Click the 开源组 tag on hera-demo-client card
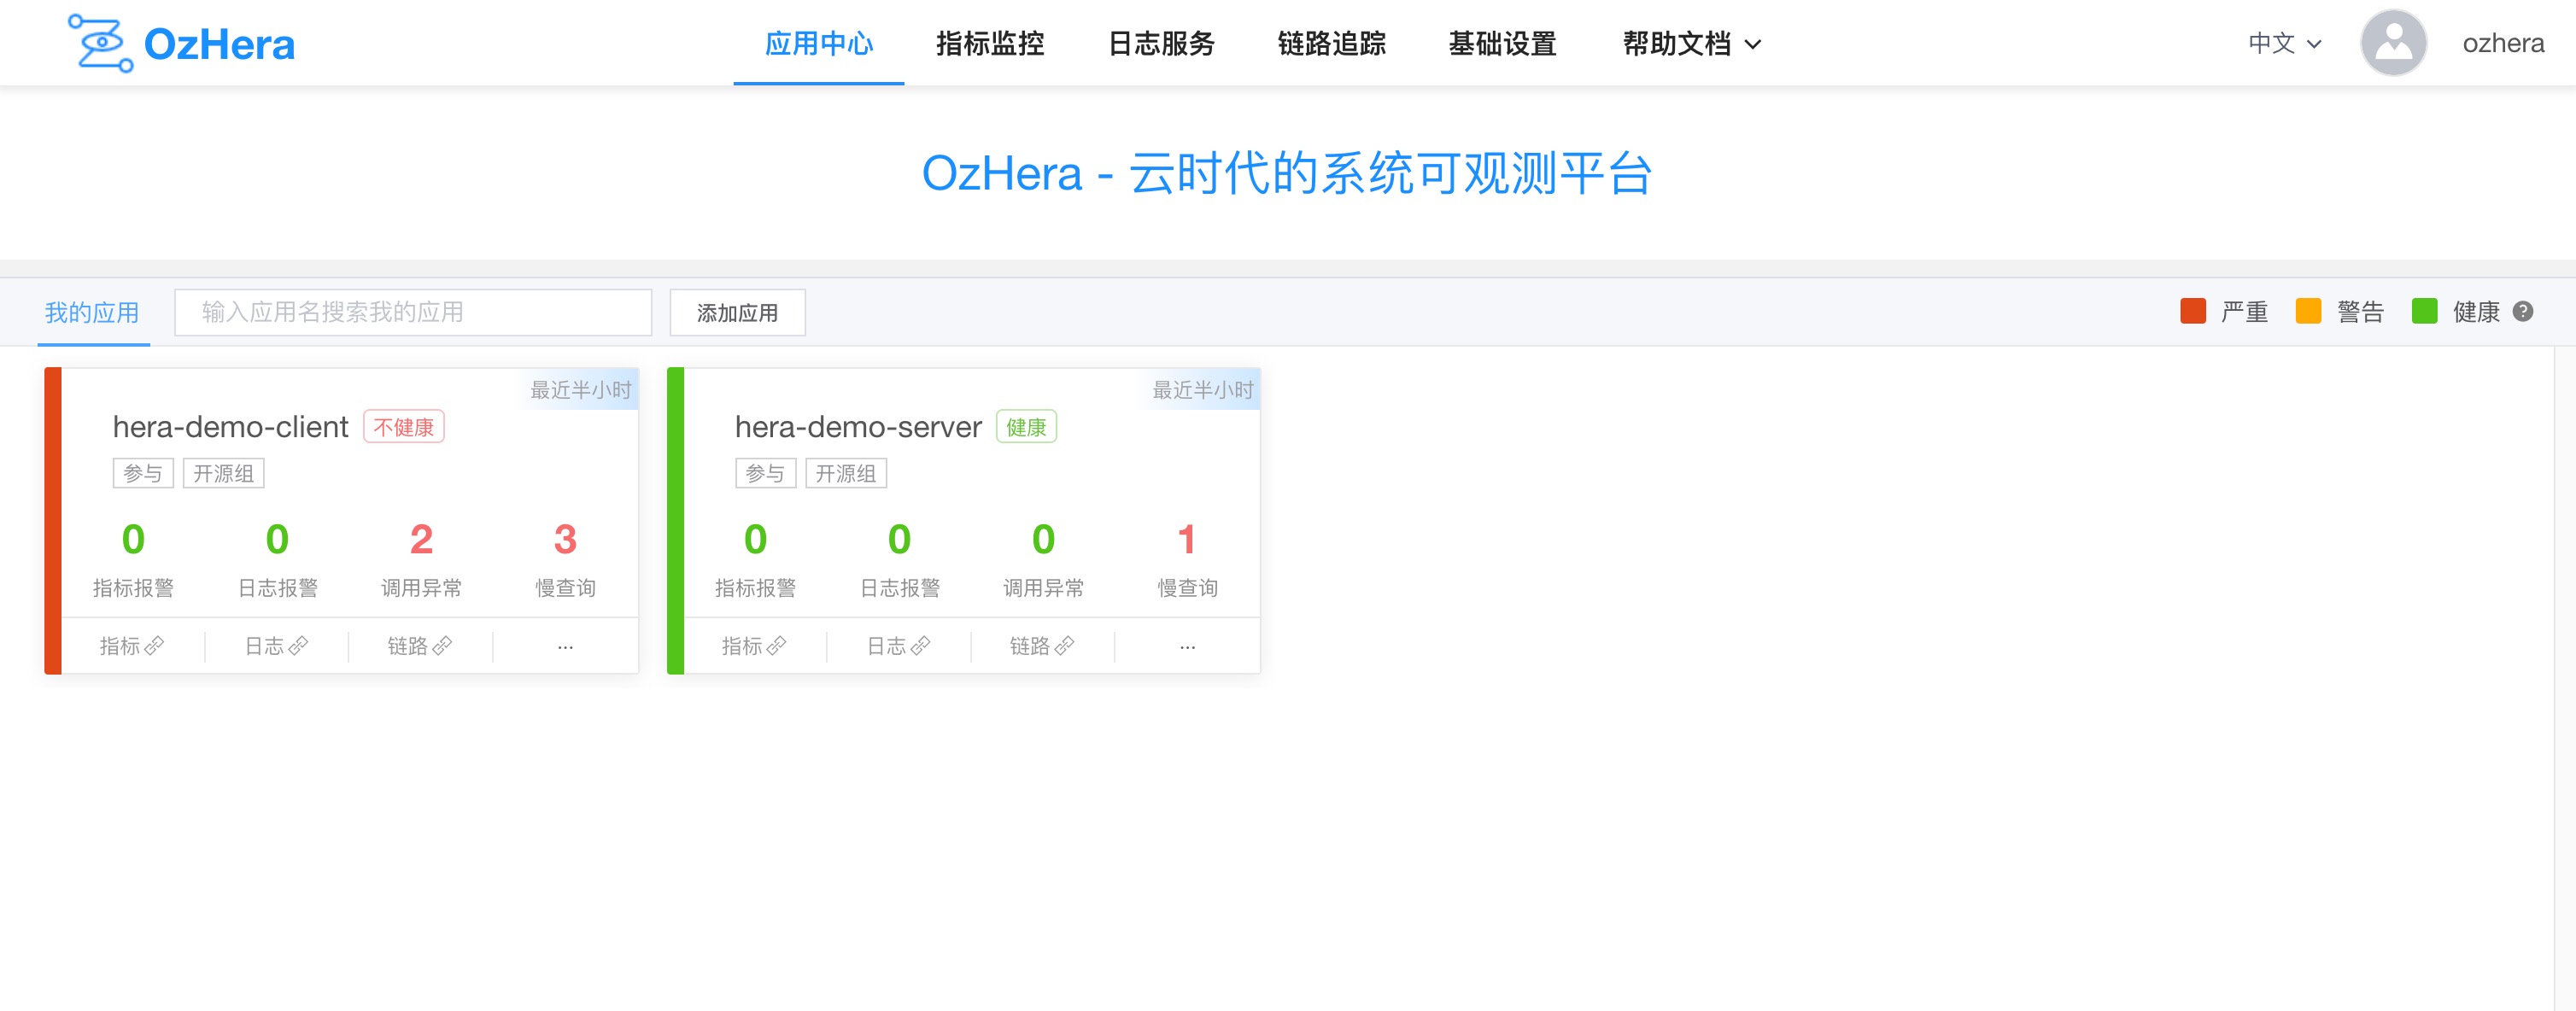The height and width of the screenshot is (1011, 2576). click(223, 473)
